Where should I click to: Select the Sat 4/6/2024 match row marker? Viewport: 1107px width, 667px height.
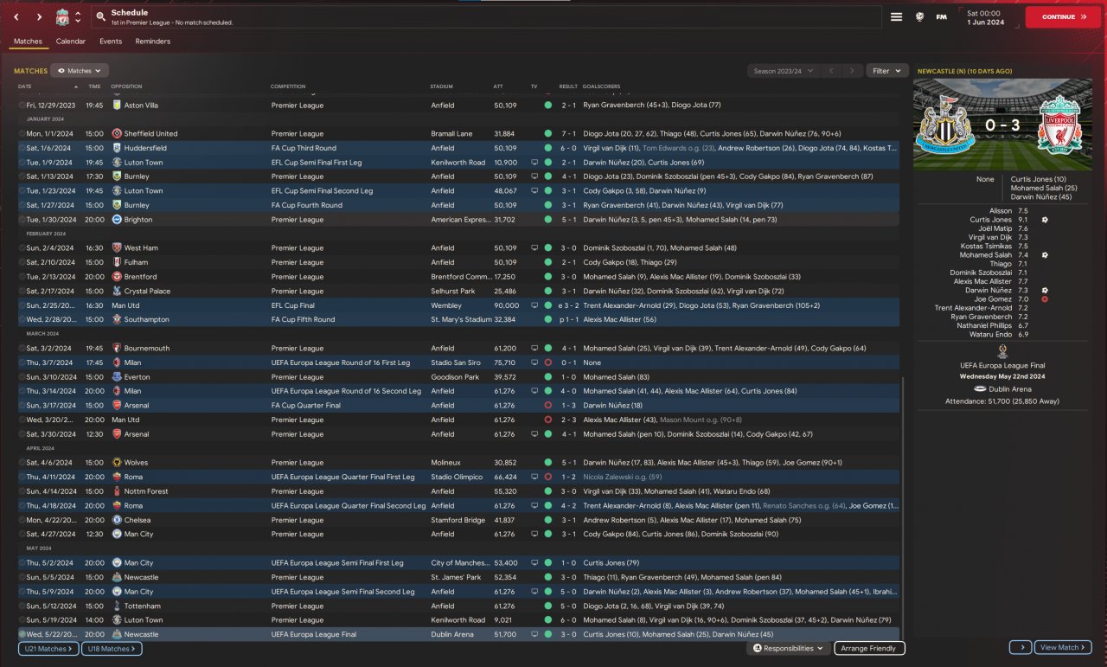(22, 463)
